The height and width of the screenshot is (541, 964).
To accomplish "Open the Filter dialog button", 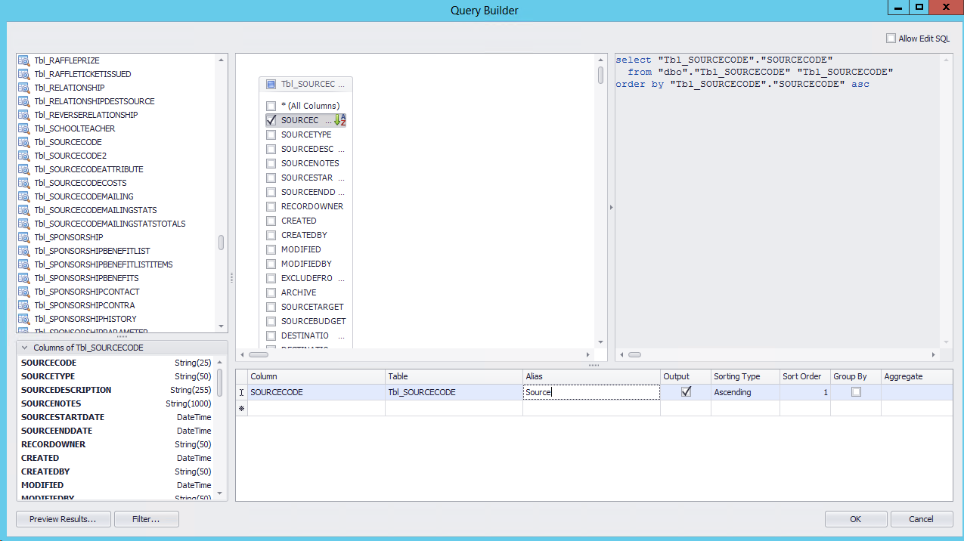I will click(146, 519).
